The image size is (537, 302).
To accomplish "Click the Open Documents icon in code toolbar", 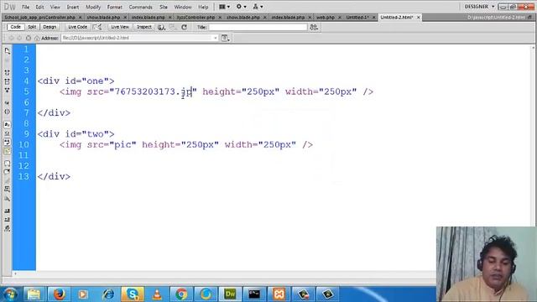I will click(x=8, y=50).
